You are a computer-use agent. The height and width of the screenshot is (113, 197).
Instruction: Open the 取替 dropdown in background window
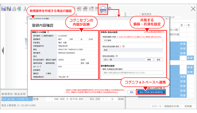click(175, 17)
